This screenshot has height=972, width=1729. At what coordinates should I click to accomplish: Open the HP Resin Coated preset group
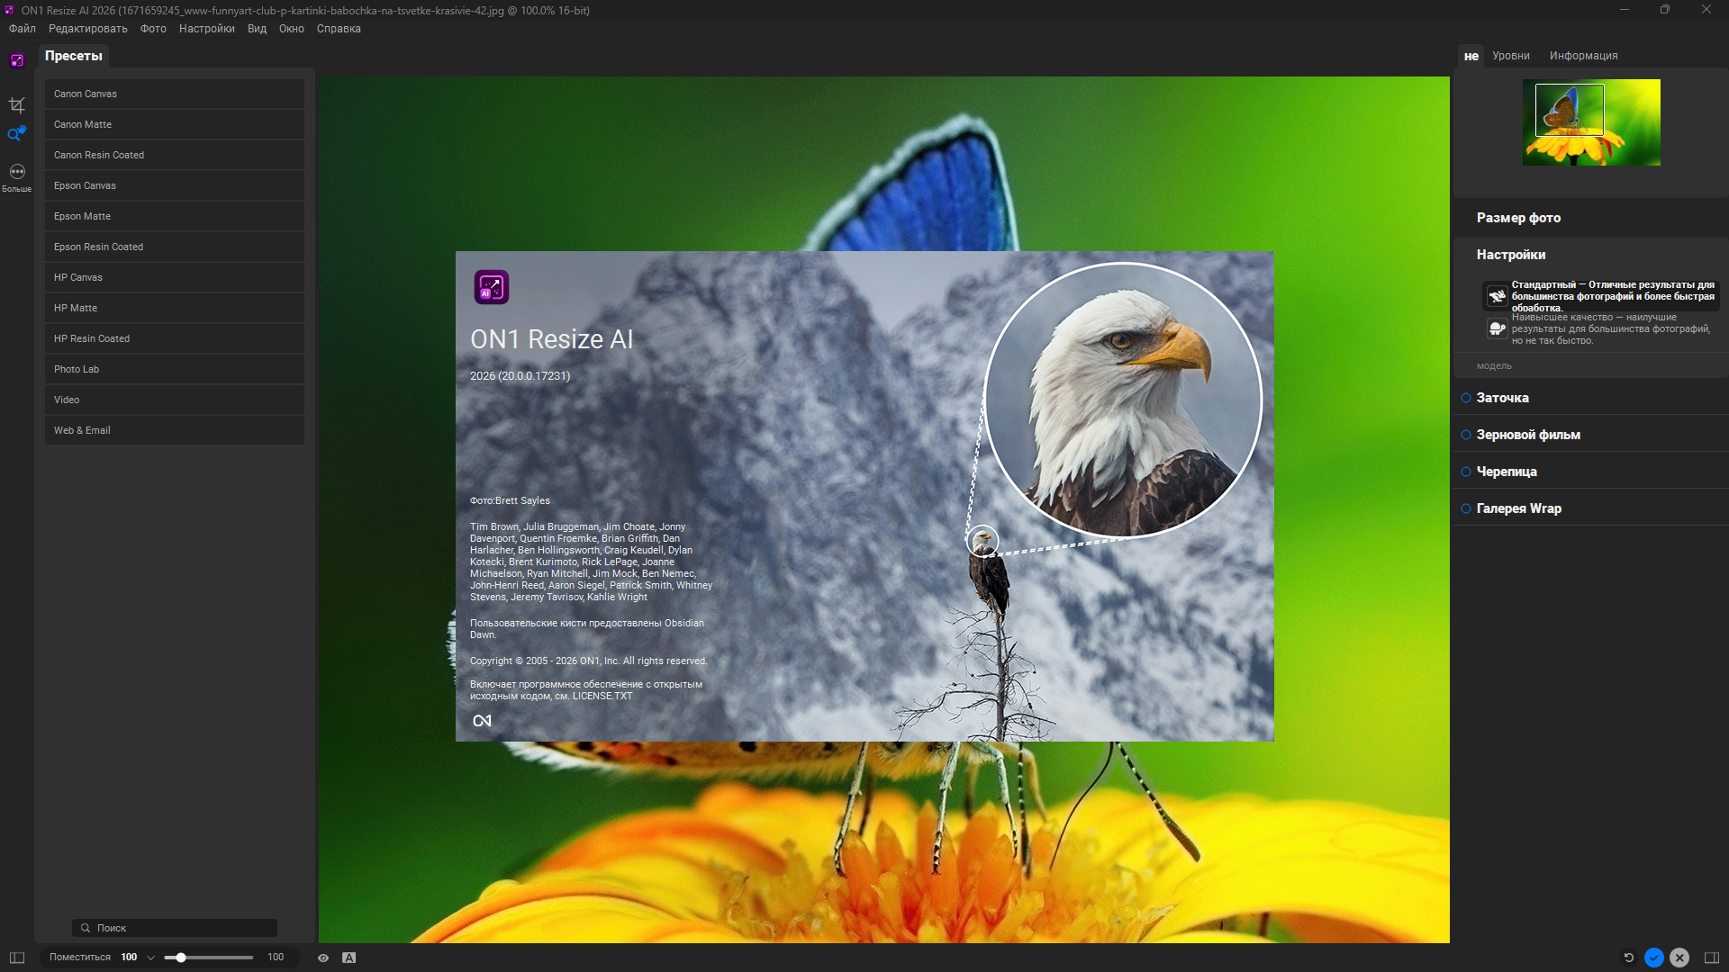(x=175, y=338)
